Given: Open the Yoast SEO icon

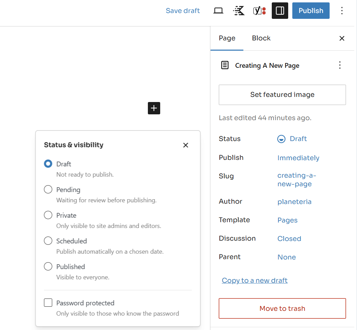Looking at the screenshot, I should [259, 11].
